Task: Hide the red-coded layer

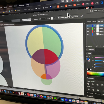Action: click(88, 32)
